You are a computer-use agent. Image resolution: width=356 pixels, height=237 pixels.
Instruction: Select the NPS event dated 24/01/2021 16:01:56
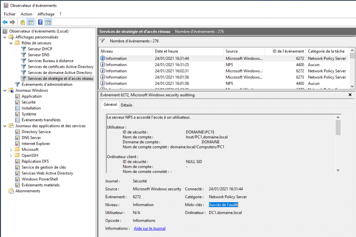[x=224, y=83]
